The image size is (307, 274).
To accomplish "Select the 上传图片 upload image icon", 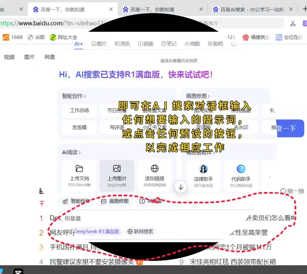I will [x=117, y=168].
